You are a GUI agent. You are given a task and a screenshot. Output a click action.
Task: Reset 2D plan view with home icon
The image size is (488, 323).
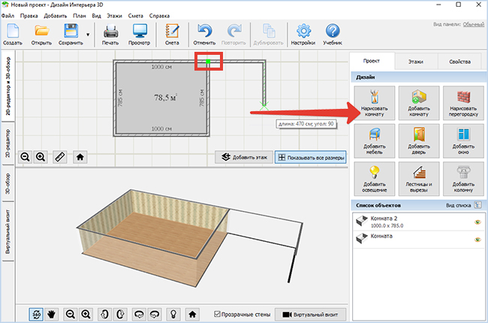80,157
